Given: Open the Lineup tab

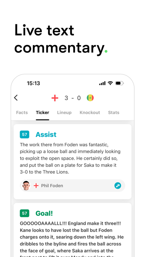Looking at the screenshot, I should coord(64,113).
